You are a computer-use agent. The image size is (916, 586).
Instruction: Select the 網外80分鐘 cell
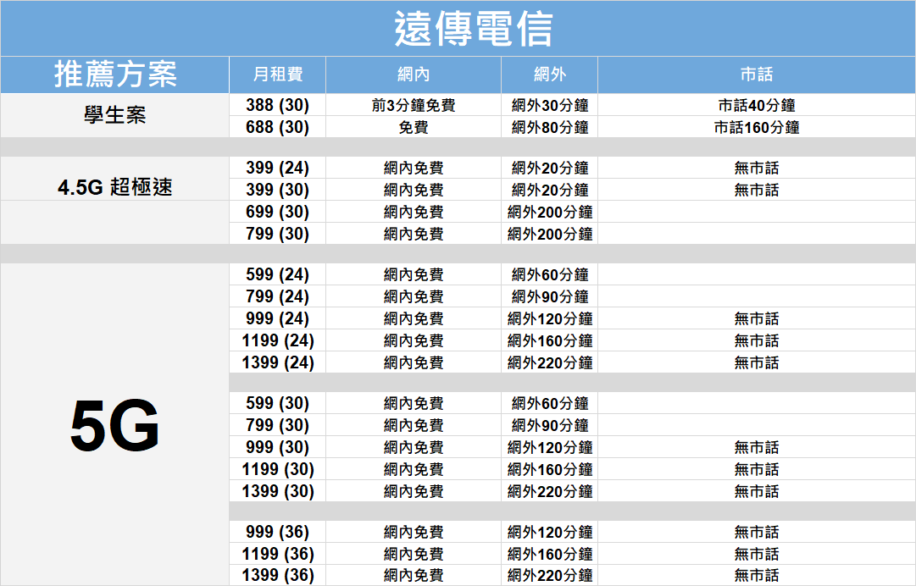pyautogui.click(x=550, y=127)
